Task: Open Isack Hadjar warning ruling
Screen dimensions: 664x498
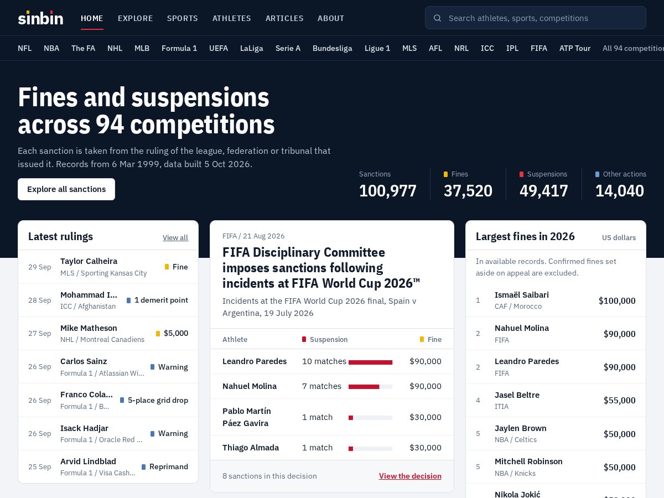Action: (108, 433)
